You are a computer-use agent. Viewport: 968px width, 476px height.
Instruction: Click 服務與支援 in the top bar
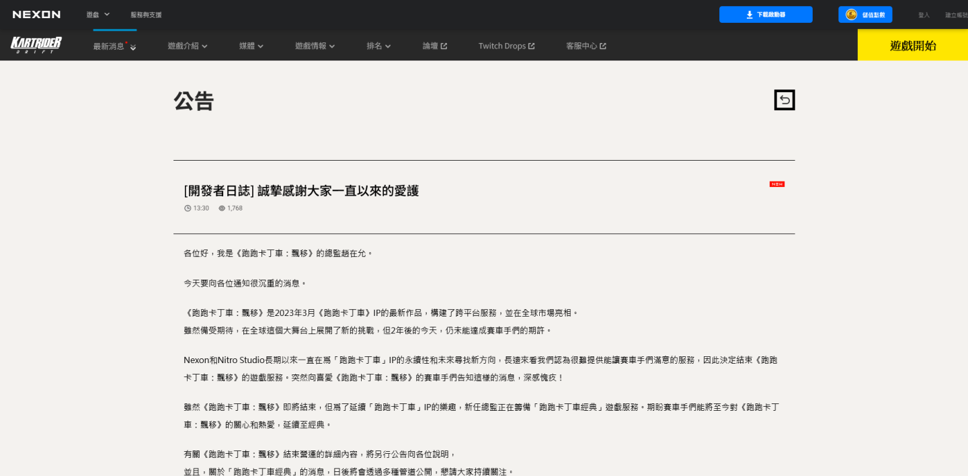[x=146, y=15]
